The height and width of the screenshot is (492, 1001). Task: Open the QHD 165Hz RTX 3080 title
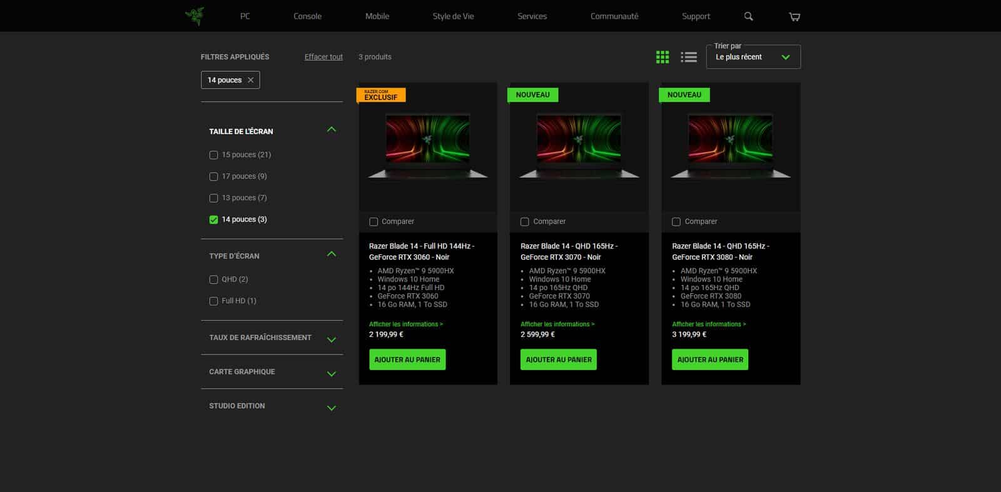pyautogui.click(x=721, y=251)
